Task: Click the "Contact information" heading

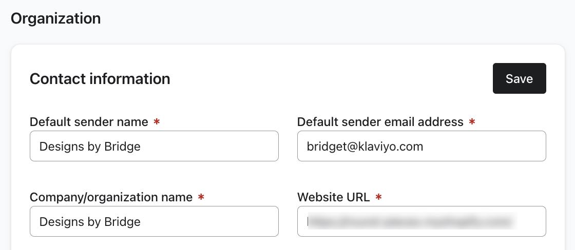Action: pos(100,79)
